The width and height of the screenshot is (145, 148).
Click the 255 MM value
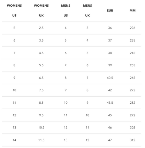click(x=132, y=65)
